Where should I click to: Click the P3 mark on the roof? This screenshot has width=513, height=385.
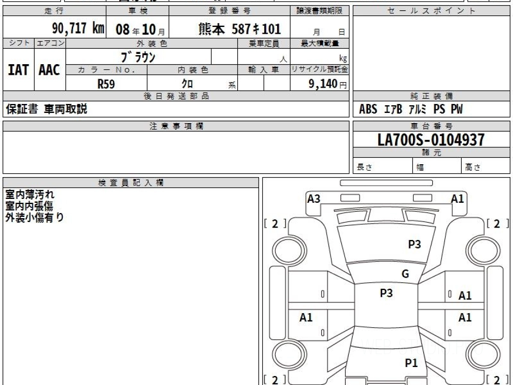(x=386, y=293)
